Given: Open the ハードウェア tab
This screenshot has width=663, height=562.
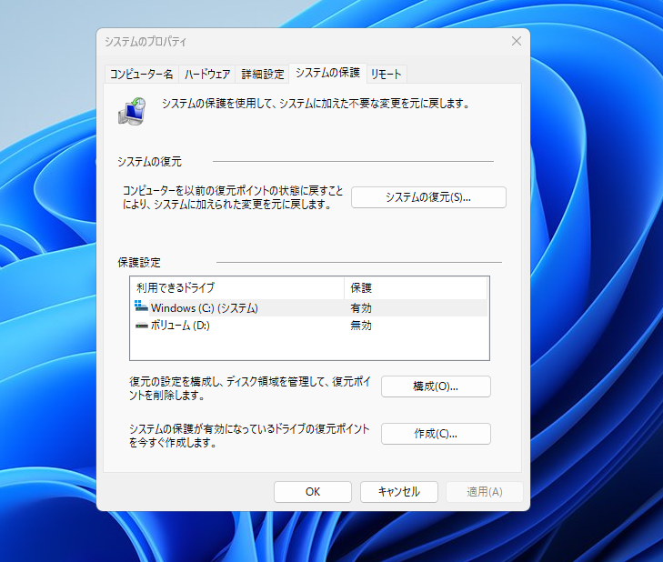Looking at the screenshot, I should pyautogui.click(x=207, y=75).
